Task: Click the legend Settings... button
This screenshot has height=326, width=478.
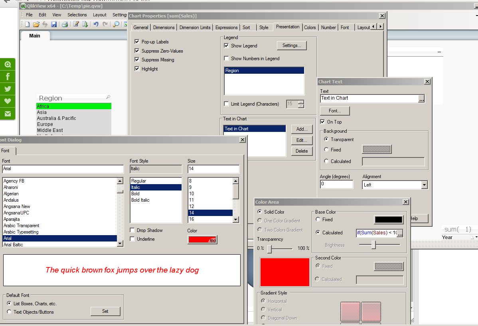Action: pos(292,45)
